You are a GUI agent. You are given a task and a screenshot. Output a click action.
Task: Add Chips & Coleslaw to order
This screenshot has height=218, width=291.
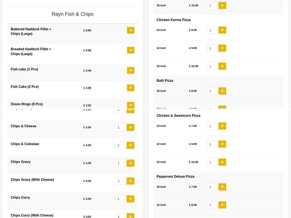tap(131, 145)
